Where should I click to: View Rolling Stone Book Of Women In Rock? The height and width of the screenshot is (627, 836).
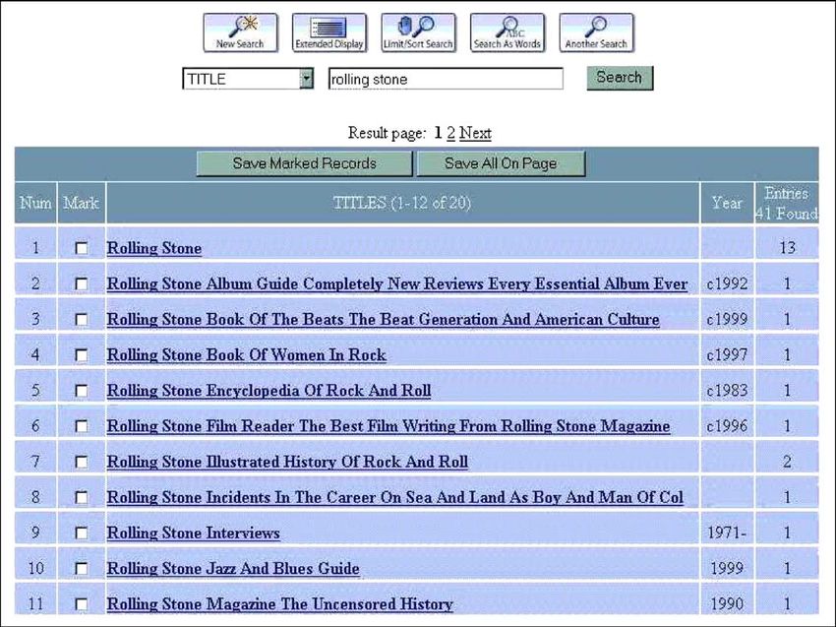point(246,355)
